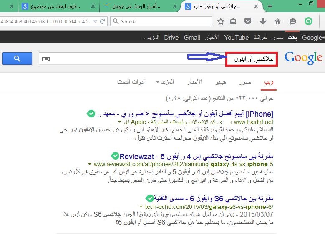Open أدوات البحث search tools
The height and width of the screenshot is (236, 325).
131,82
